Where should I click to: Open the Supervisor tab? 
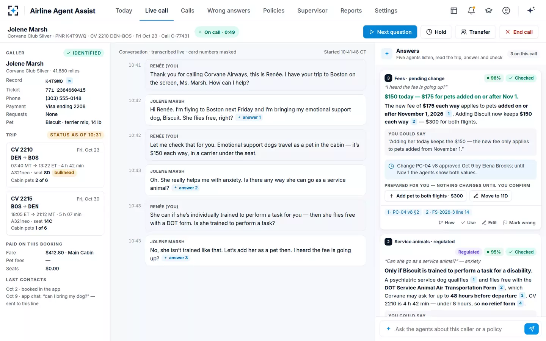click(x=312, y=11)
